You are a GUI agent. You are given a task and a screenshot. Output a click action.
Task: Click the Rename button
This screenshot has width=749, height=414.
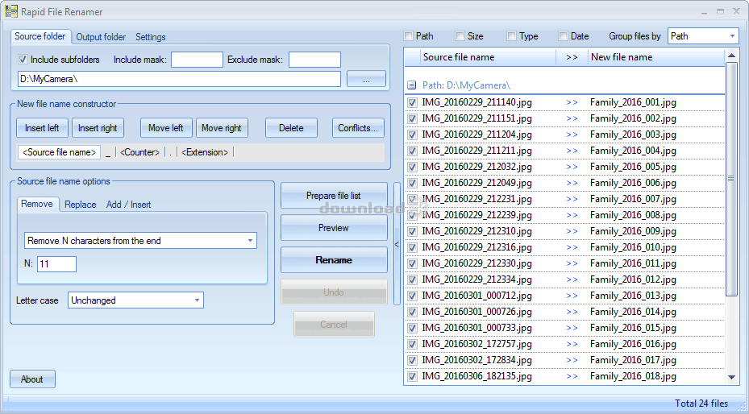coord(334,260)
